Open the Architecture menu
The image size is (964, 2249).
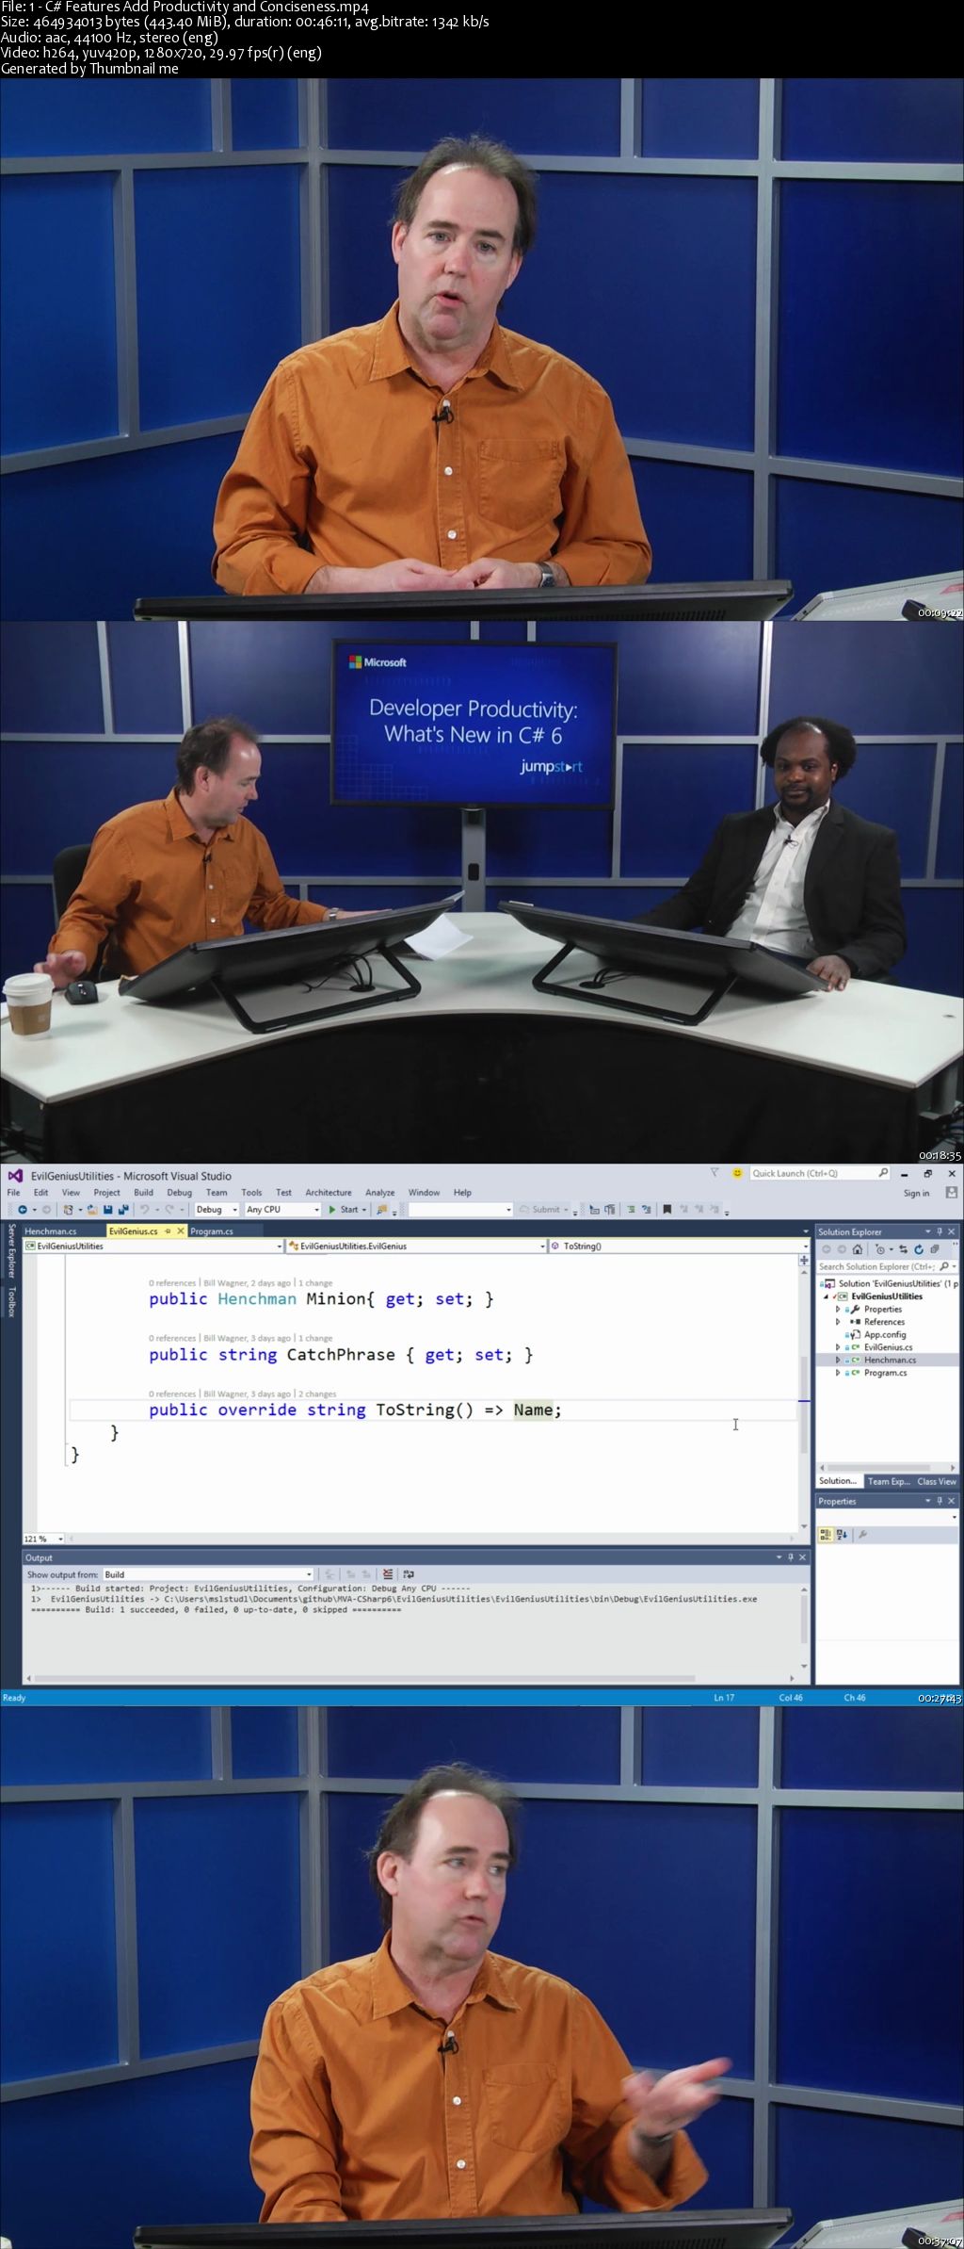(329, 1192)
